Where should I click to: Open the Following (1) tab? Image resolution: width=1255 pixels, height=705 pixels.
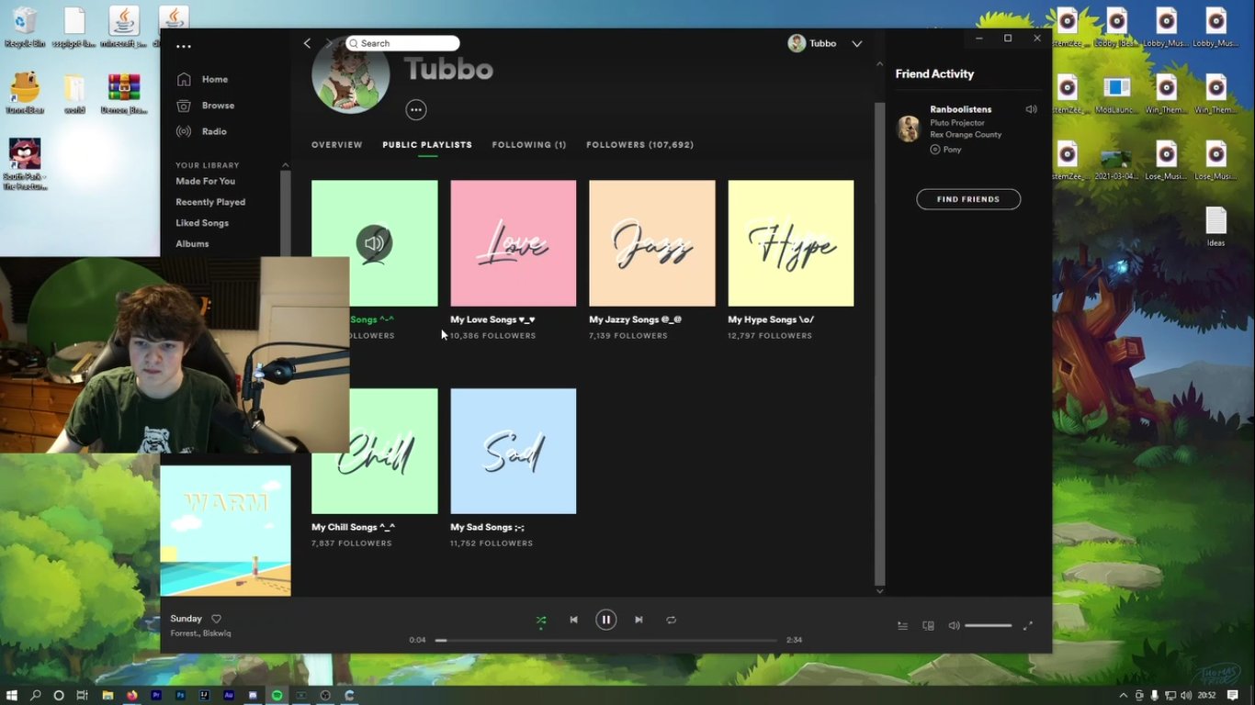click(x=529, y=145)
